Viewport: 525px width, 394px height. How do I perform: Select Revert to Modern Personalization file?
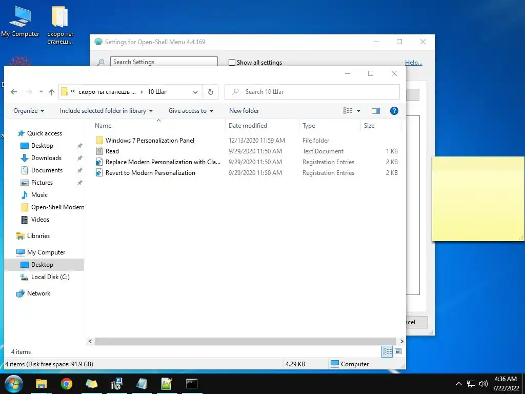pyautogui.click(x=150, y=172)
